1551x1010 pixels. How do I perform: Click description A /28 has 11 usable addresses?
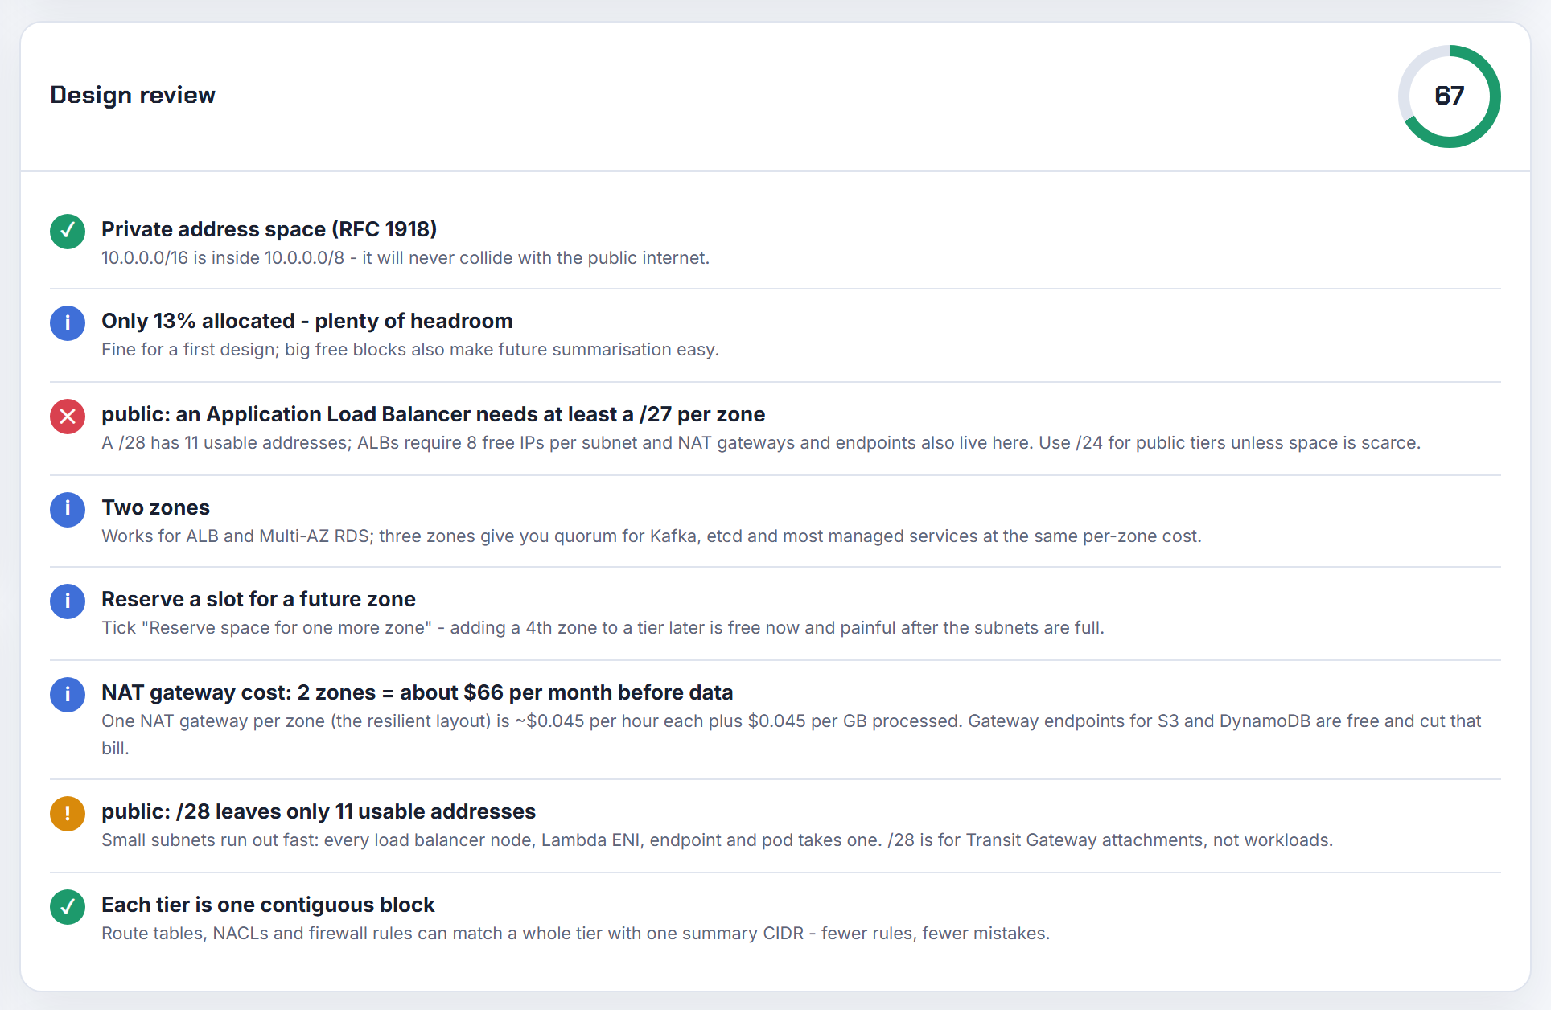click(761, 443)
